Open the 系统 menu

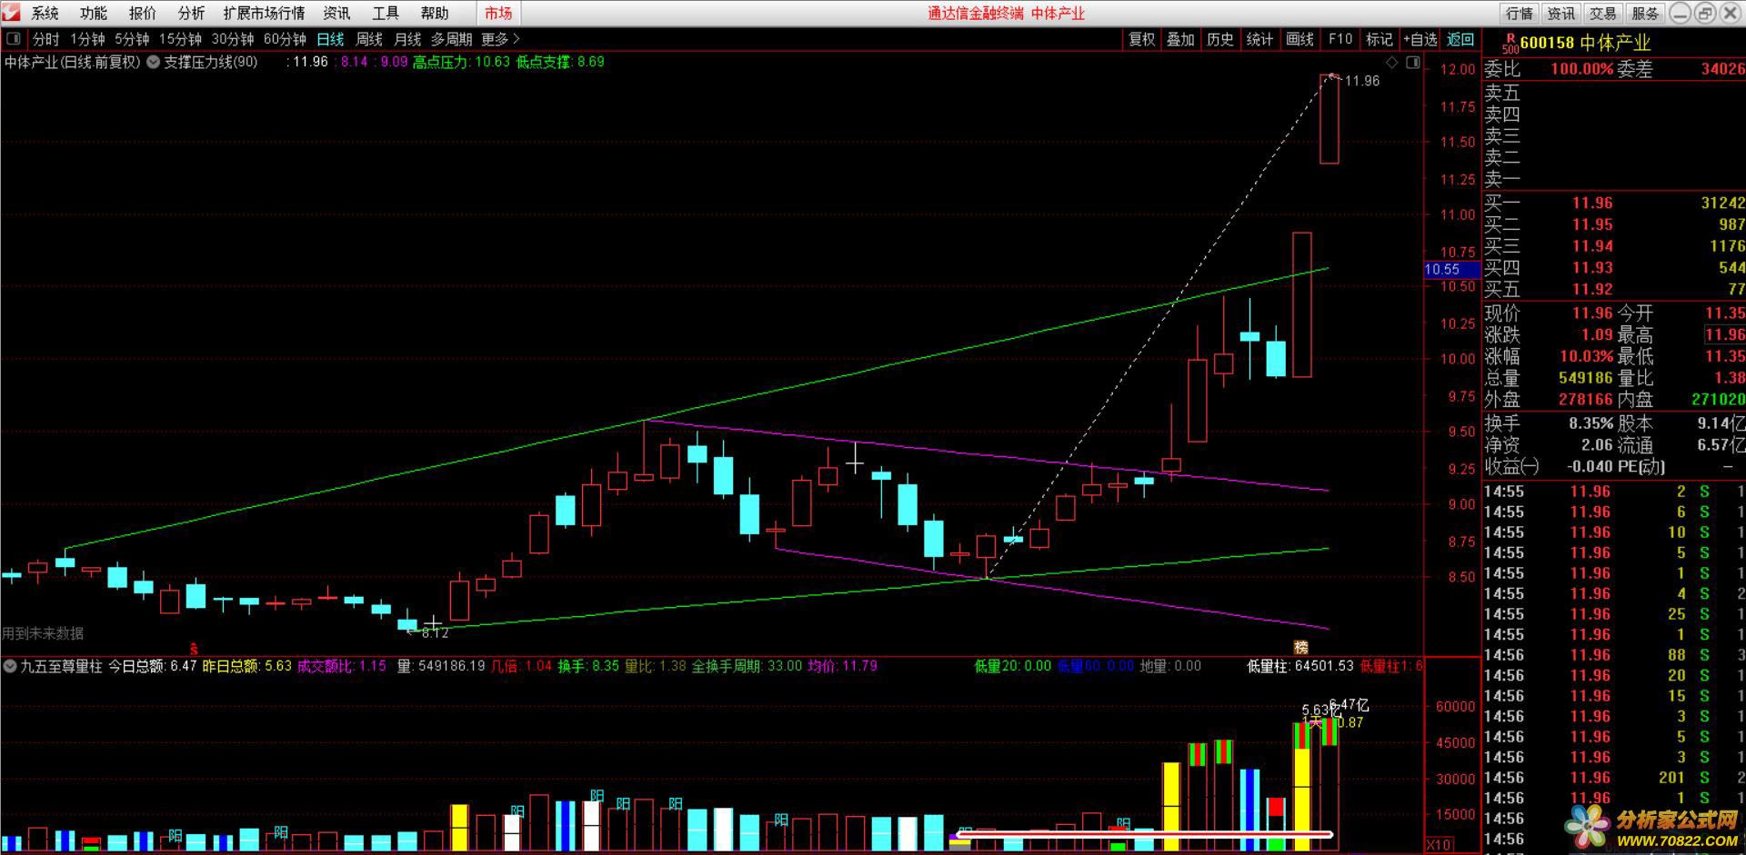[45, 13]
